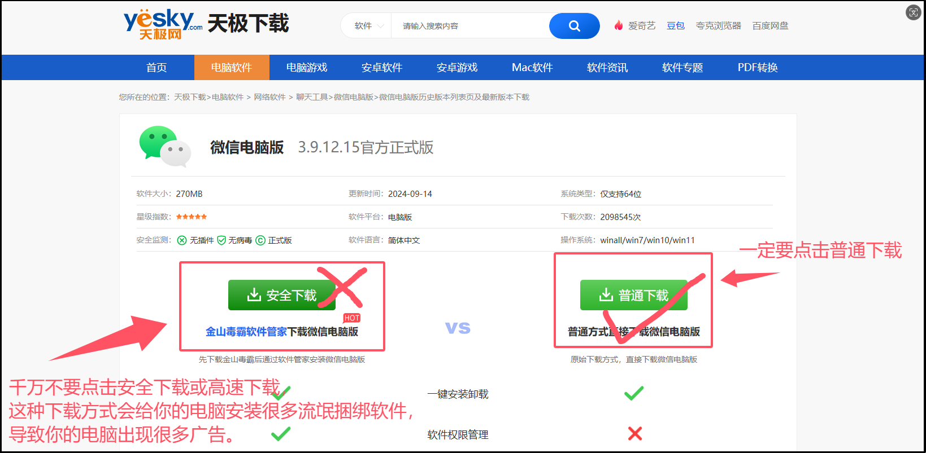Click the 电脑版 platform value
Viewport: 926px width, 453px height.
coord(400,217)
